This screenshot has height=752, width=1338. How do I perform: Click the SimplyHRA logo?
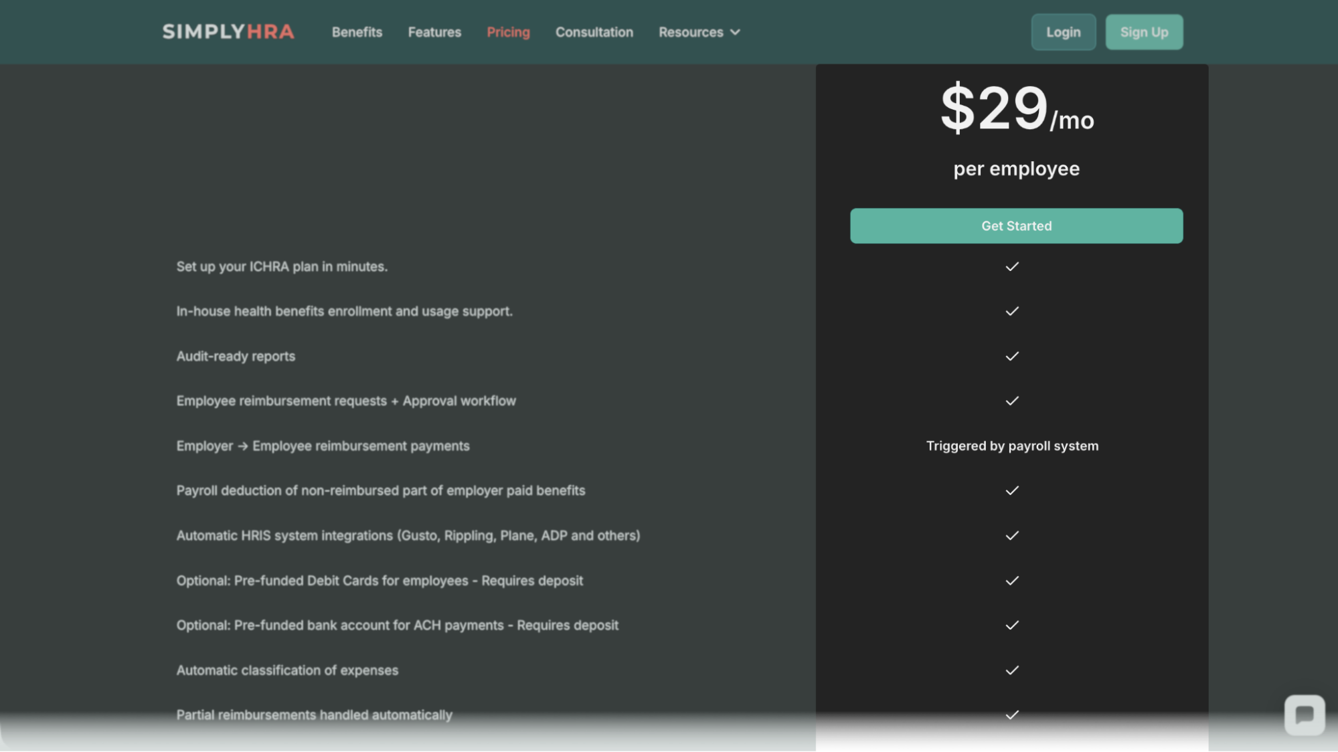click(x=228, y=32)
